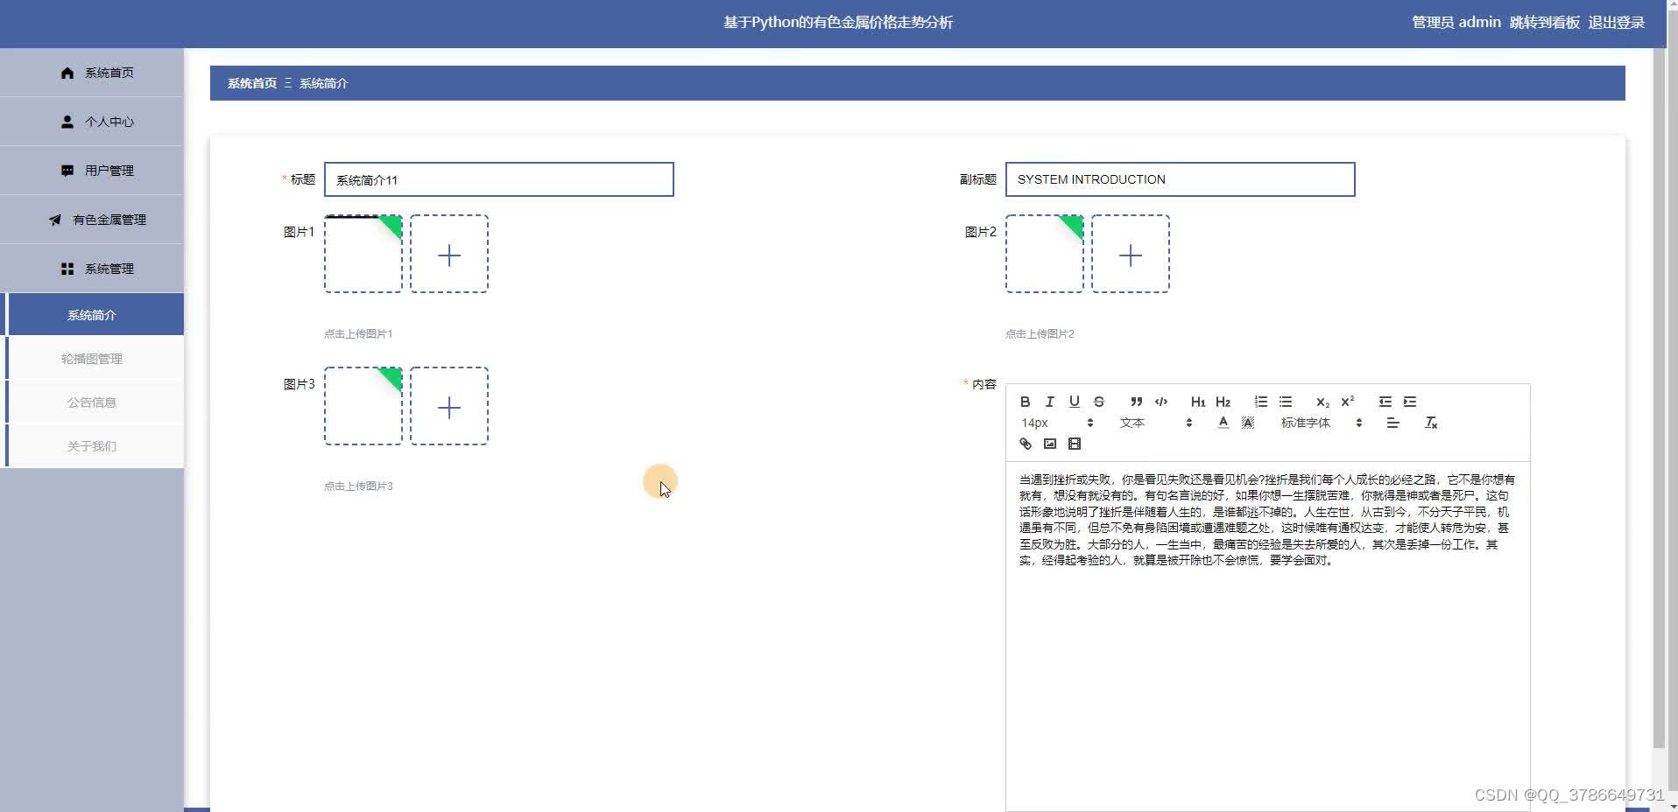
Task: Create a numbered list
Action: point(1260,402)
